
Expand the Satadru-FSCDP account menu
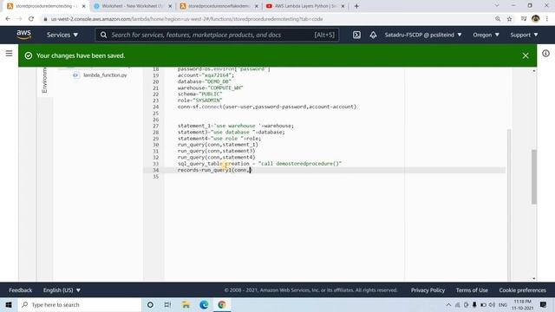[x=423, y=35]
